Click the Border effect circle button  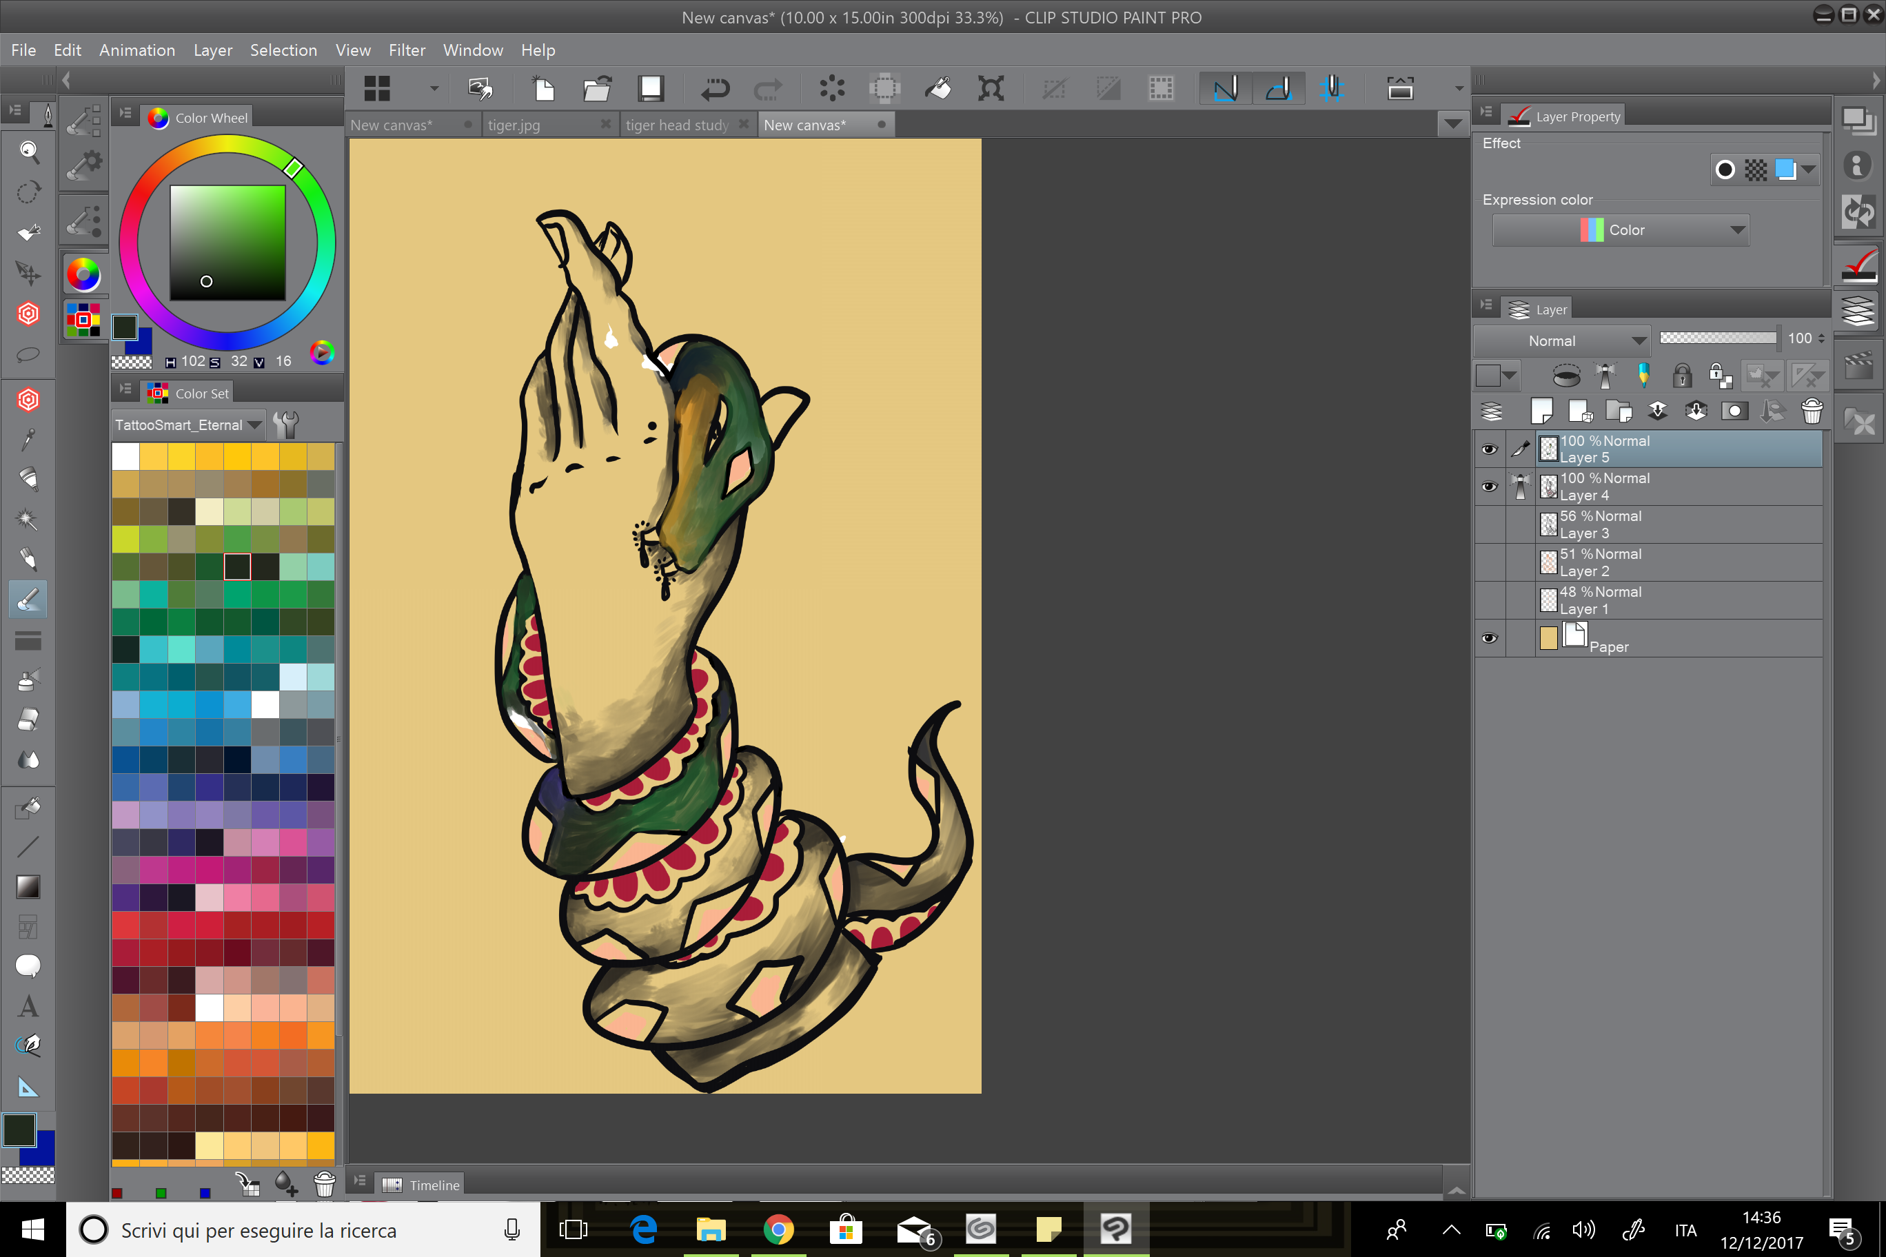pos(1725,169)
